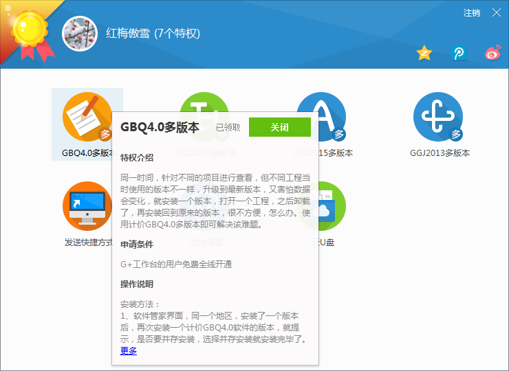Open the 更多 link in popup

(129, 351)
